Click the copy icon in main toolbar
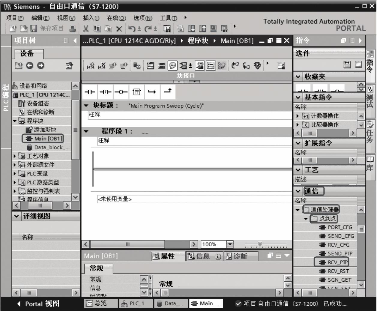Image resolution: width=377 pixels, height=311 pixels. 97,29
